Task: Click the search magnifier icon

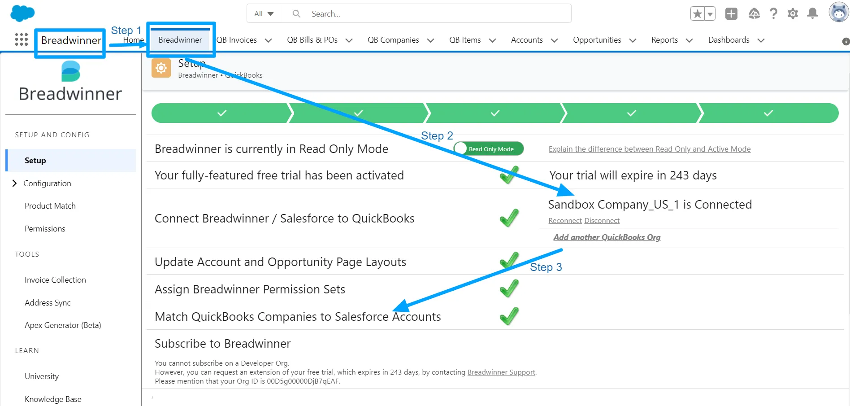Action: point(296,14)
